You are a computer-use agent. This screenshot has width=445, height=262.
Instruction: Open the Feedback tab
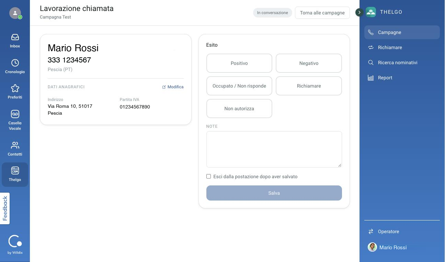[x=5, y=208]
